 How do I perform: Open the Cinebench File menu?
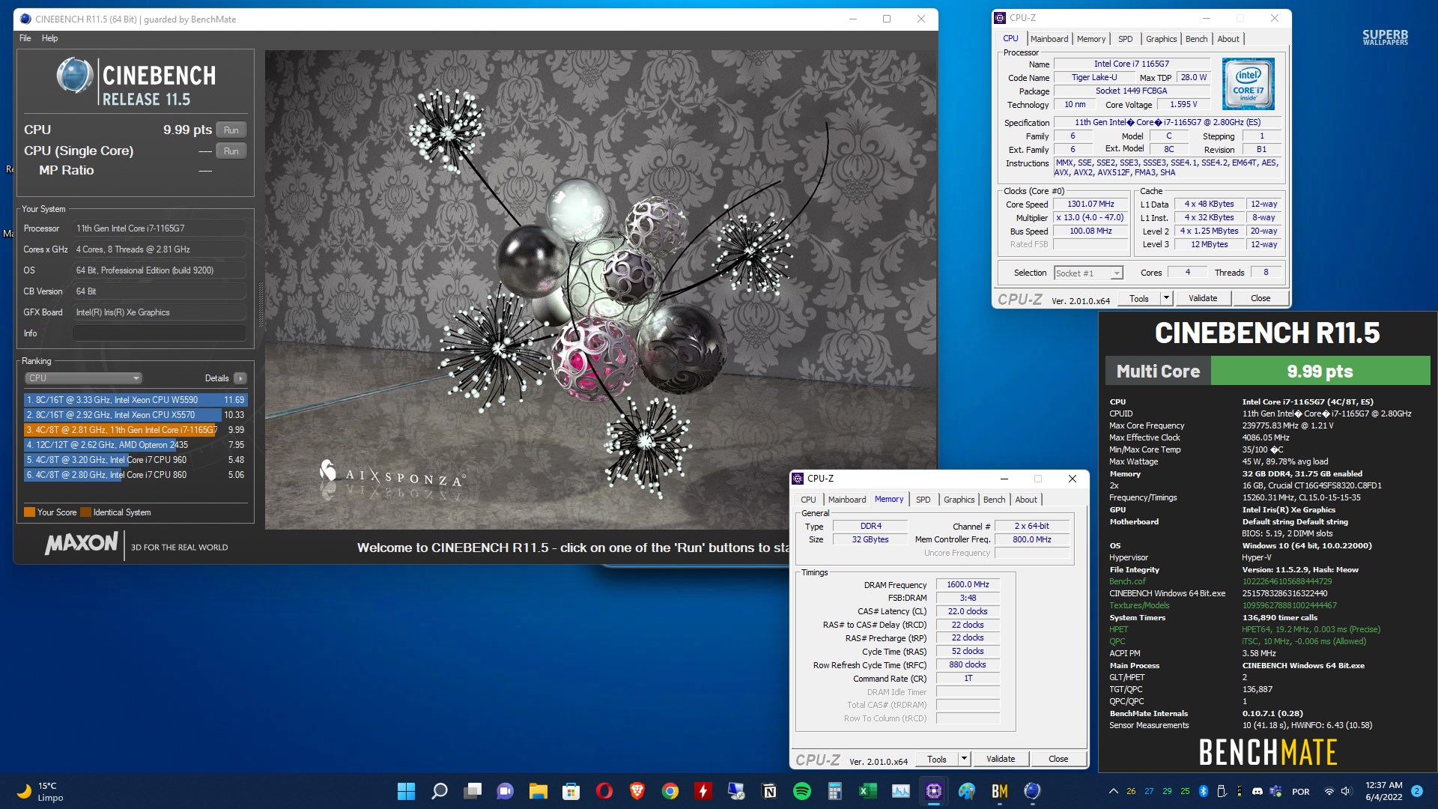tap(25, 38)
